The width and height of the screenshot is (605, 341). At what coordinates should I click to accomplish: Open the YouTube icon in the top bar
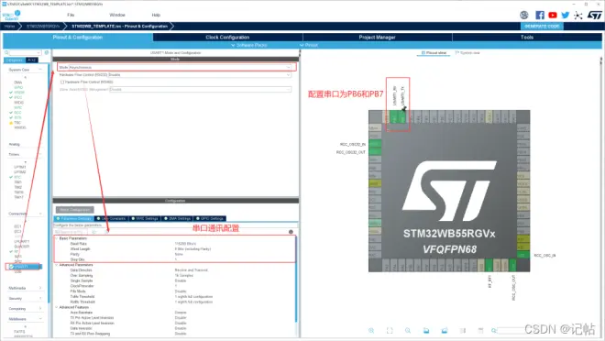tap(553, 15)
